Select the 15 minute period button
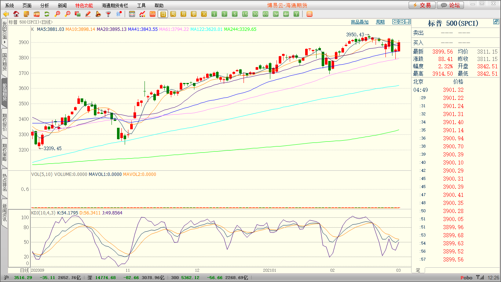This screenshot has height=282, width=501. click(245, 14)
